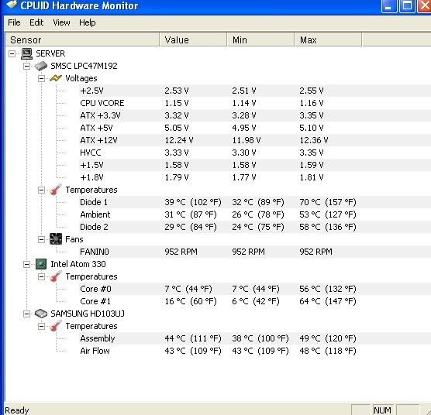Click the Intel Atom 330 processor icon

tap(41, 264)
